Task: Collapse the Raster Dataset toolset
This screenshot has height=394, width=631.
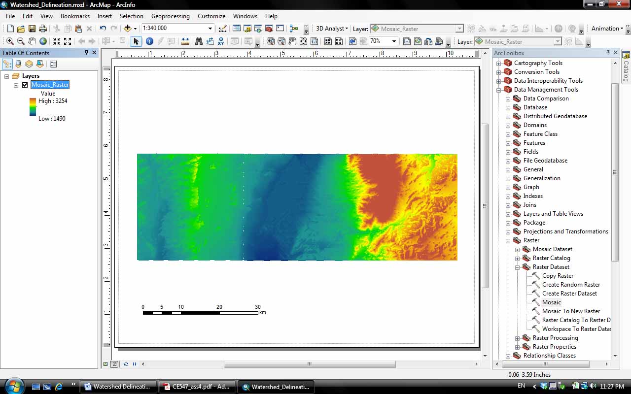Action: click(x=517, y=267)
